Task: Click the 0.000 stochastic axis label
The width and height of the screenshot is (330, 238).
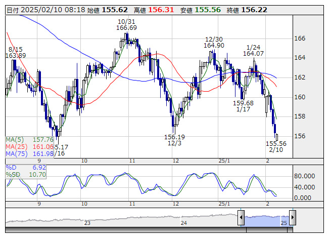Action: click(x=303, y=198)
